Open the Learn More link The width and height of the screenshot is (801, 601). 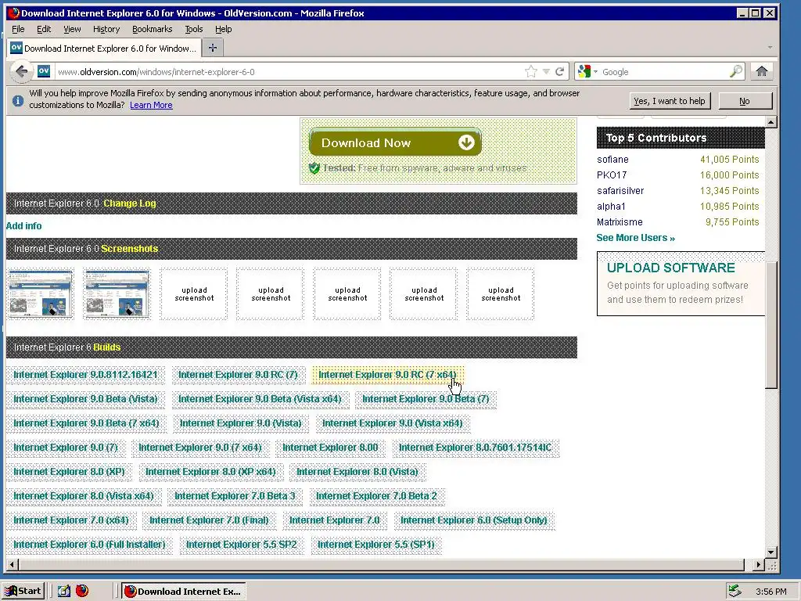point(151,105)
